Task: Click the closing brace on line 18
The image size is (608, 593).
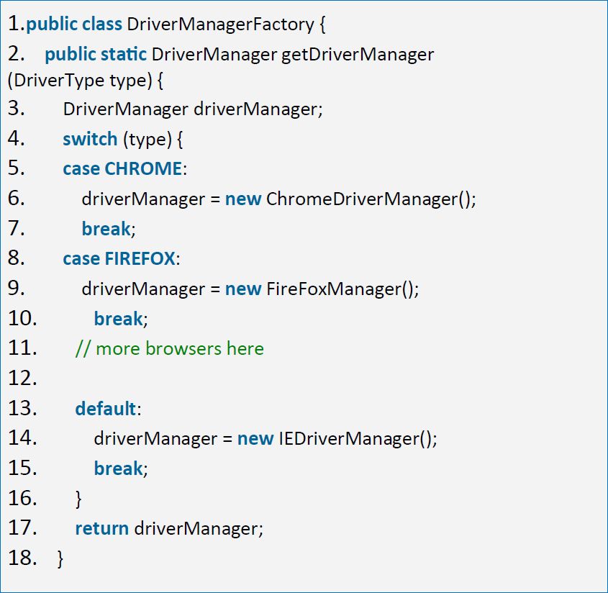Action: 60,559
